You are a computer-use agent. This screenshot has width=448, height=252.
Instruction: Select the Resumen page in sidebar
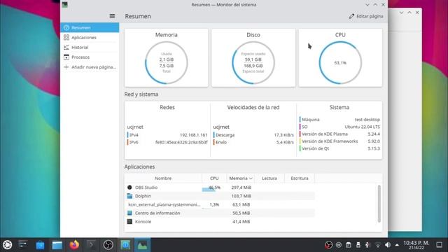90,28
